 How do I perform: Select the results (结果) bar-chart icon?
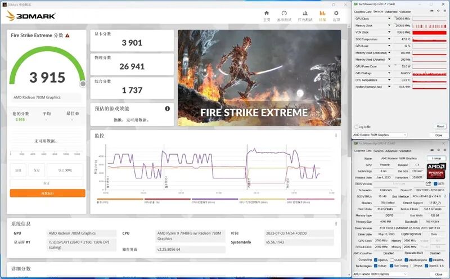322,13
